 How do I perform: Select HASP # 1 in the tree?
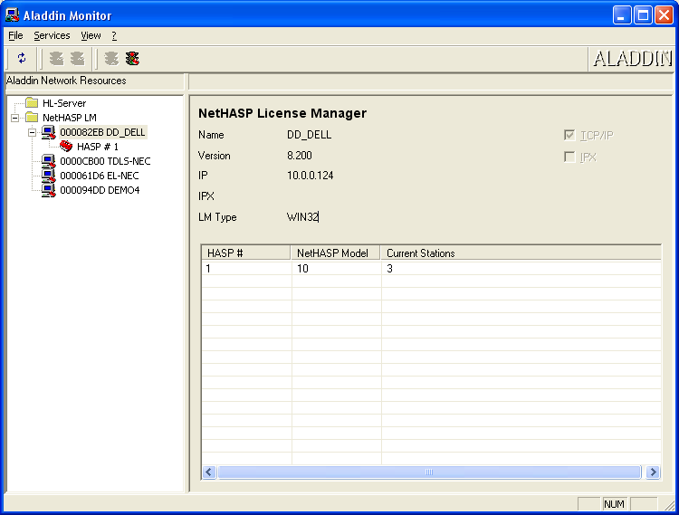coord(98,147)
